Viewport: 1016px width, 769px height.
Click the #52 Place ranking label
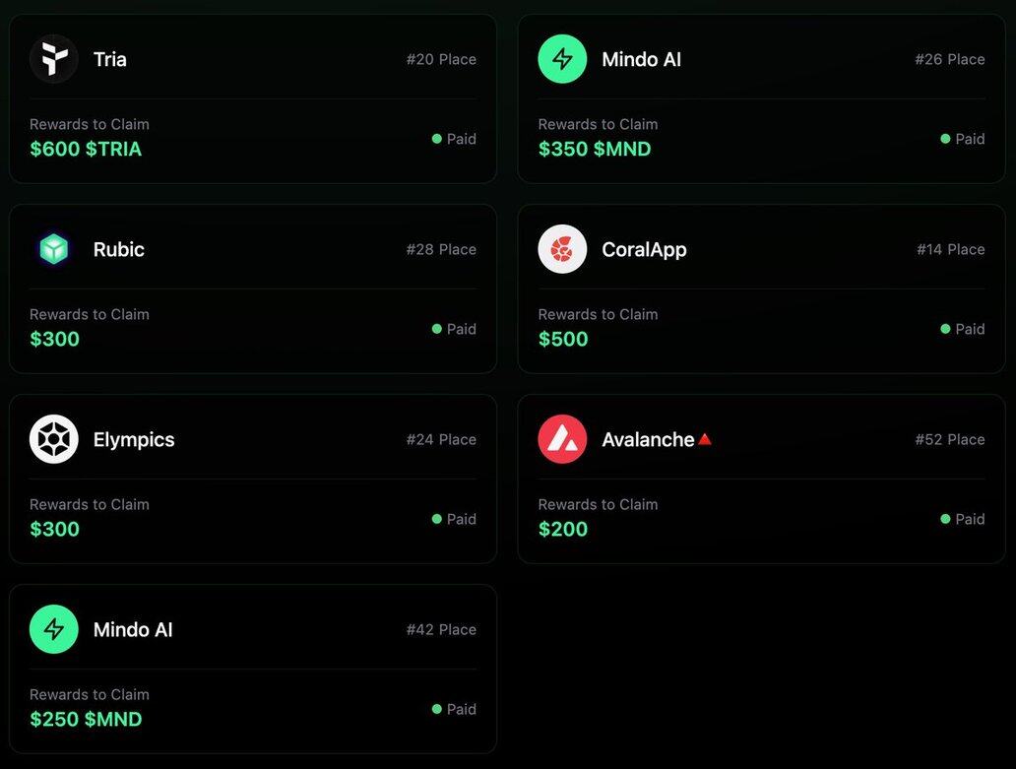pos(950,439)
